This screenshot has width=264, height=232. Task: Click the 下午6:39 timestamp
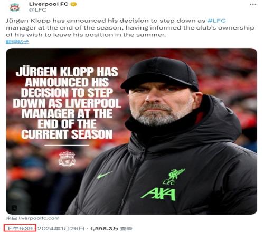[x=20, y=228]
